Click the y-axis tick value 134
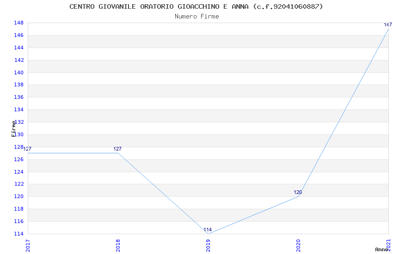Image resolution: width=393 pixels, height=254 pixels. click(x=18, y=109)
